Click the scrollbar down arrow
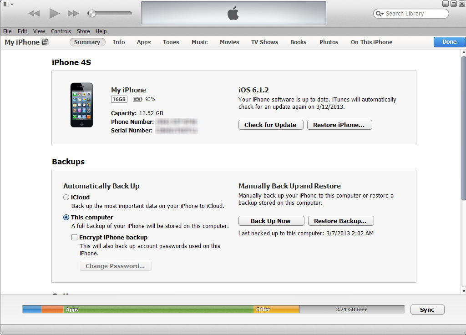This screenshot has width=466, height=335. click(x=463, y=291)
